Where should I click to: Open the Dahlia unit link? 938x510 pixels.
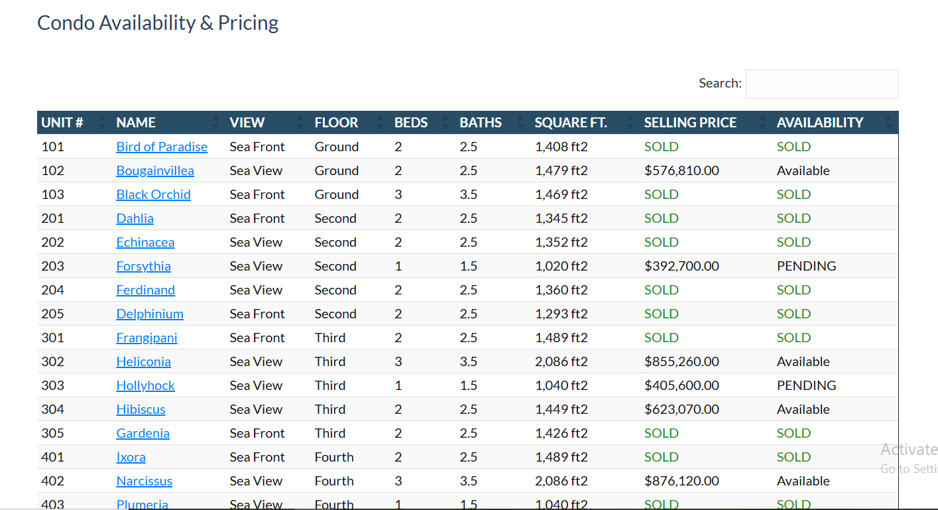(x=135, y=218)
